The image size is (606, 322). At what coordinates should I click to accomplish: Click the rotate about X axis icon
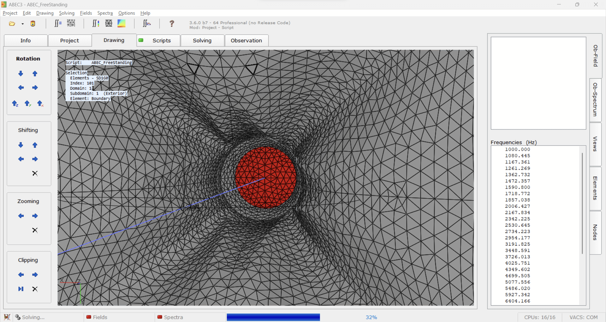click(40, 104)
